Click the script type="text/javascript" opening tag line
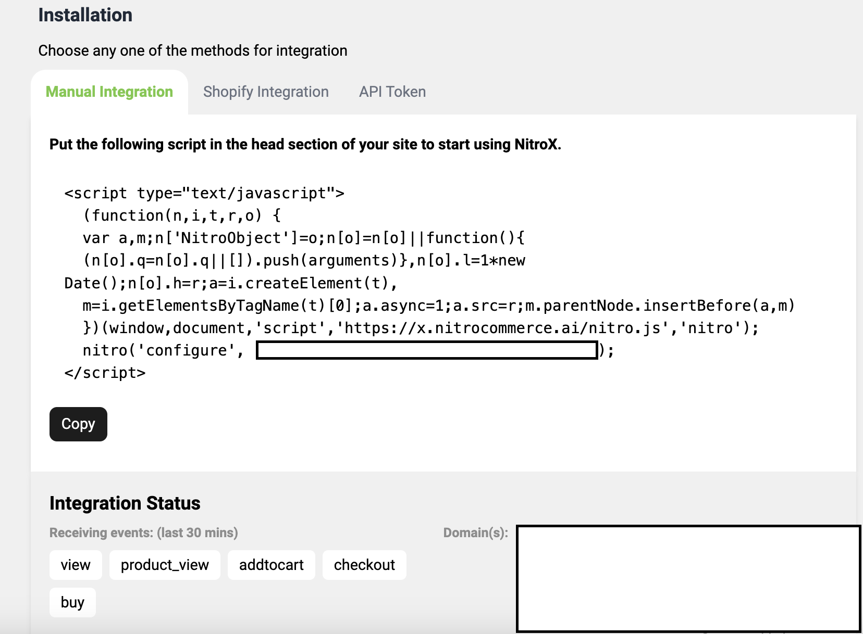This screenshot has height=634, width=863. point(204,193)
